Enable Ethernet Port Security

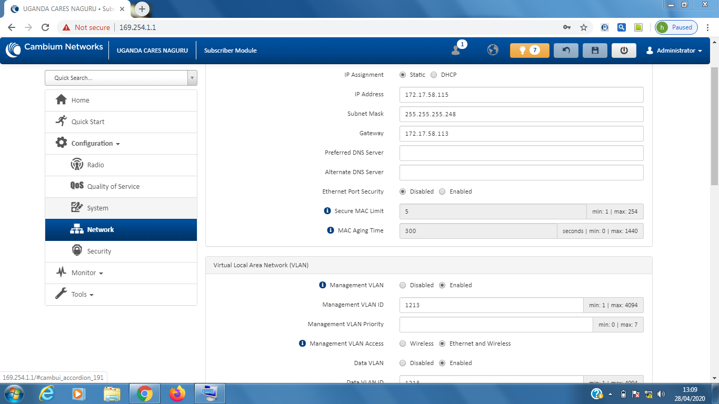coord(442,191)
